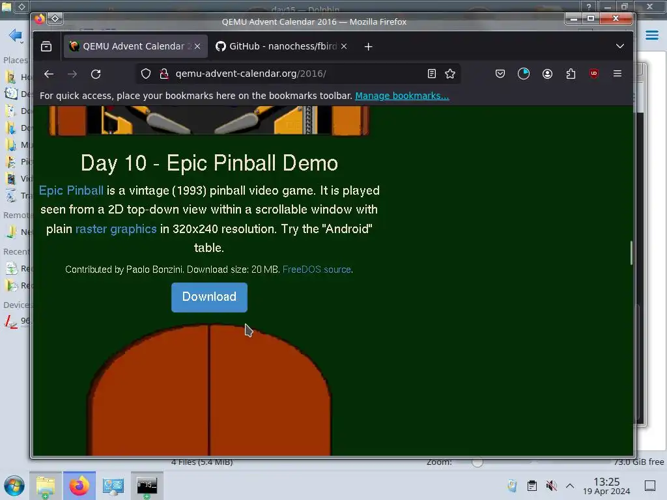The height and width of the screenshot is (500, 667).
Task: Toggle reader view icon in address bar
Action: tap(431, 74)
